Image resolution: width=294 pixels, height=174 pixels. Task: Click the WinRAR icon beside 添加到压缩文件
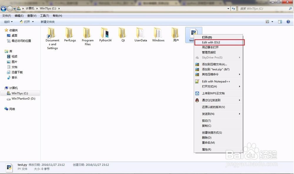197,64
